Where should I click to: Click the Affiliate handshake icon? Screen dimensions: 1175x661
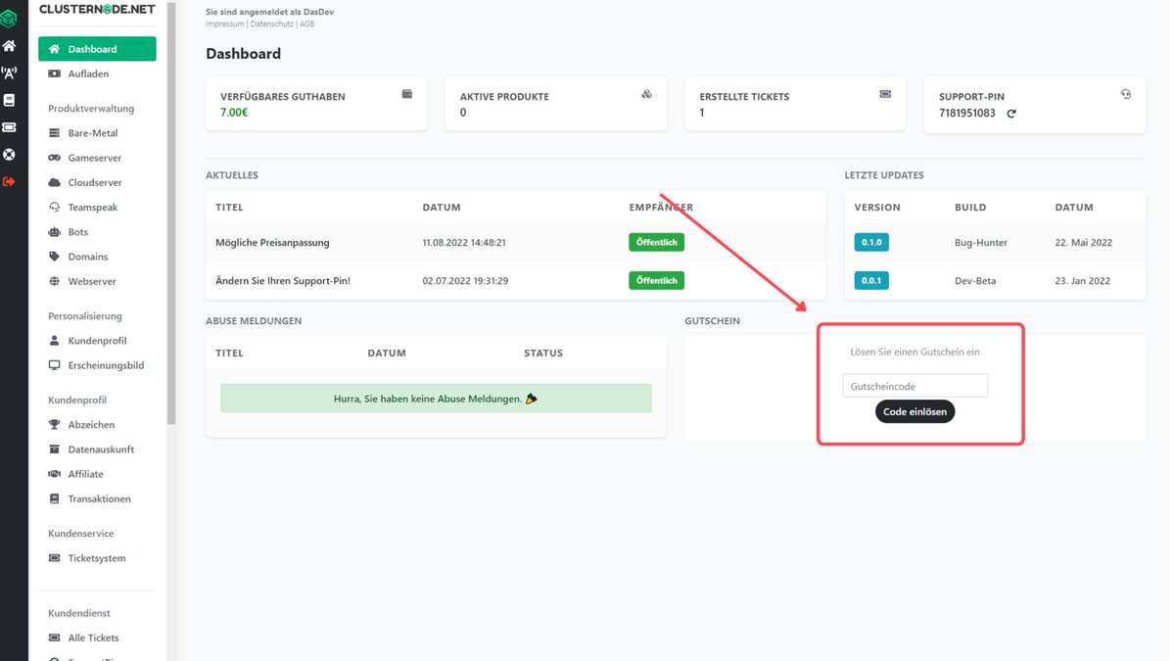(x=55, y=474)
